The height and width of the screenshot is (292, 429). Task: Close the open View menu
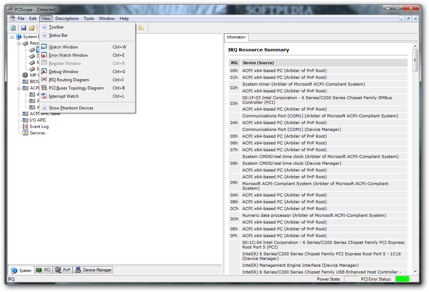tap(46, 19)
